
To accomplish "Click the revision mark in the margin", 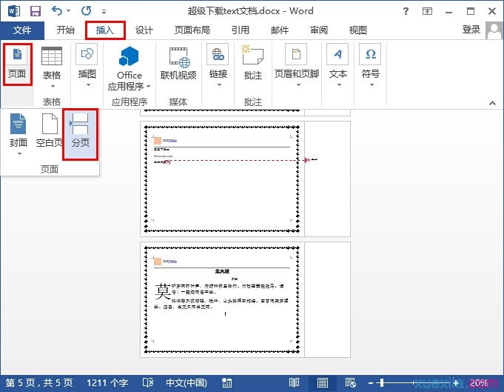I will (309, 159).
